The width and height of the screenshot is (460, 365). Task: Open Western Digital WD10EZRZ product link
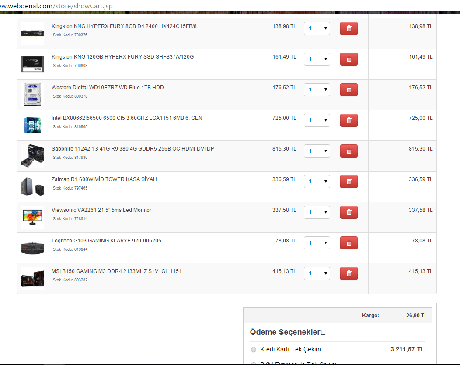tap(108, 88)
